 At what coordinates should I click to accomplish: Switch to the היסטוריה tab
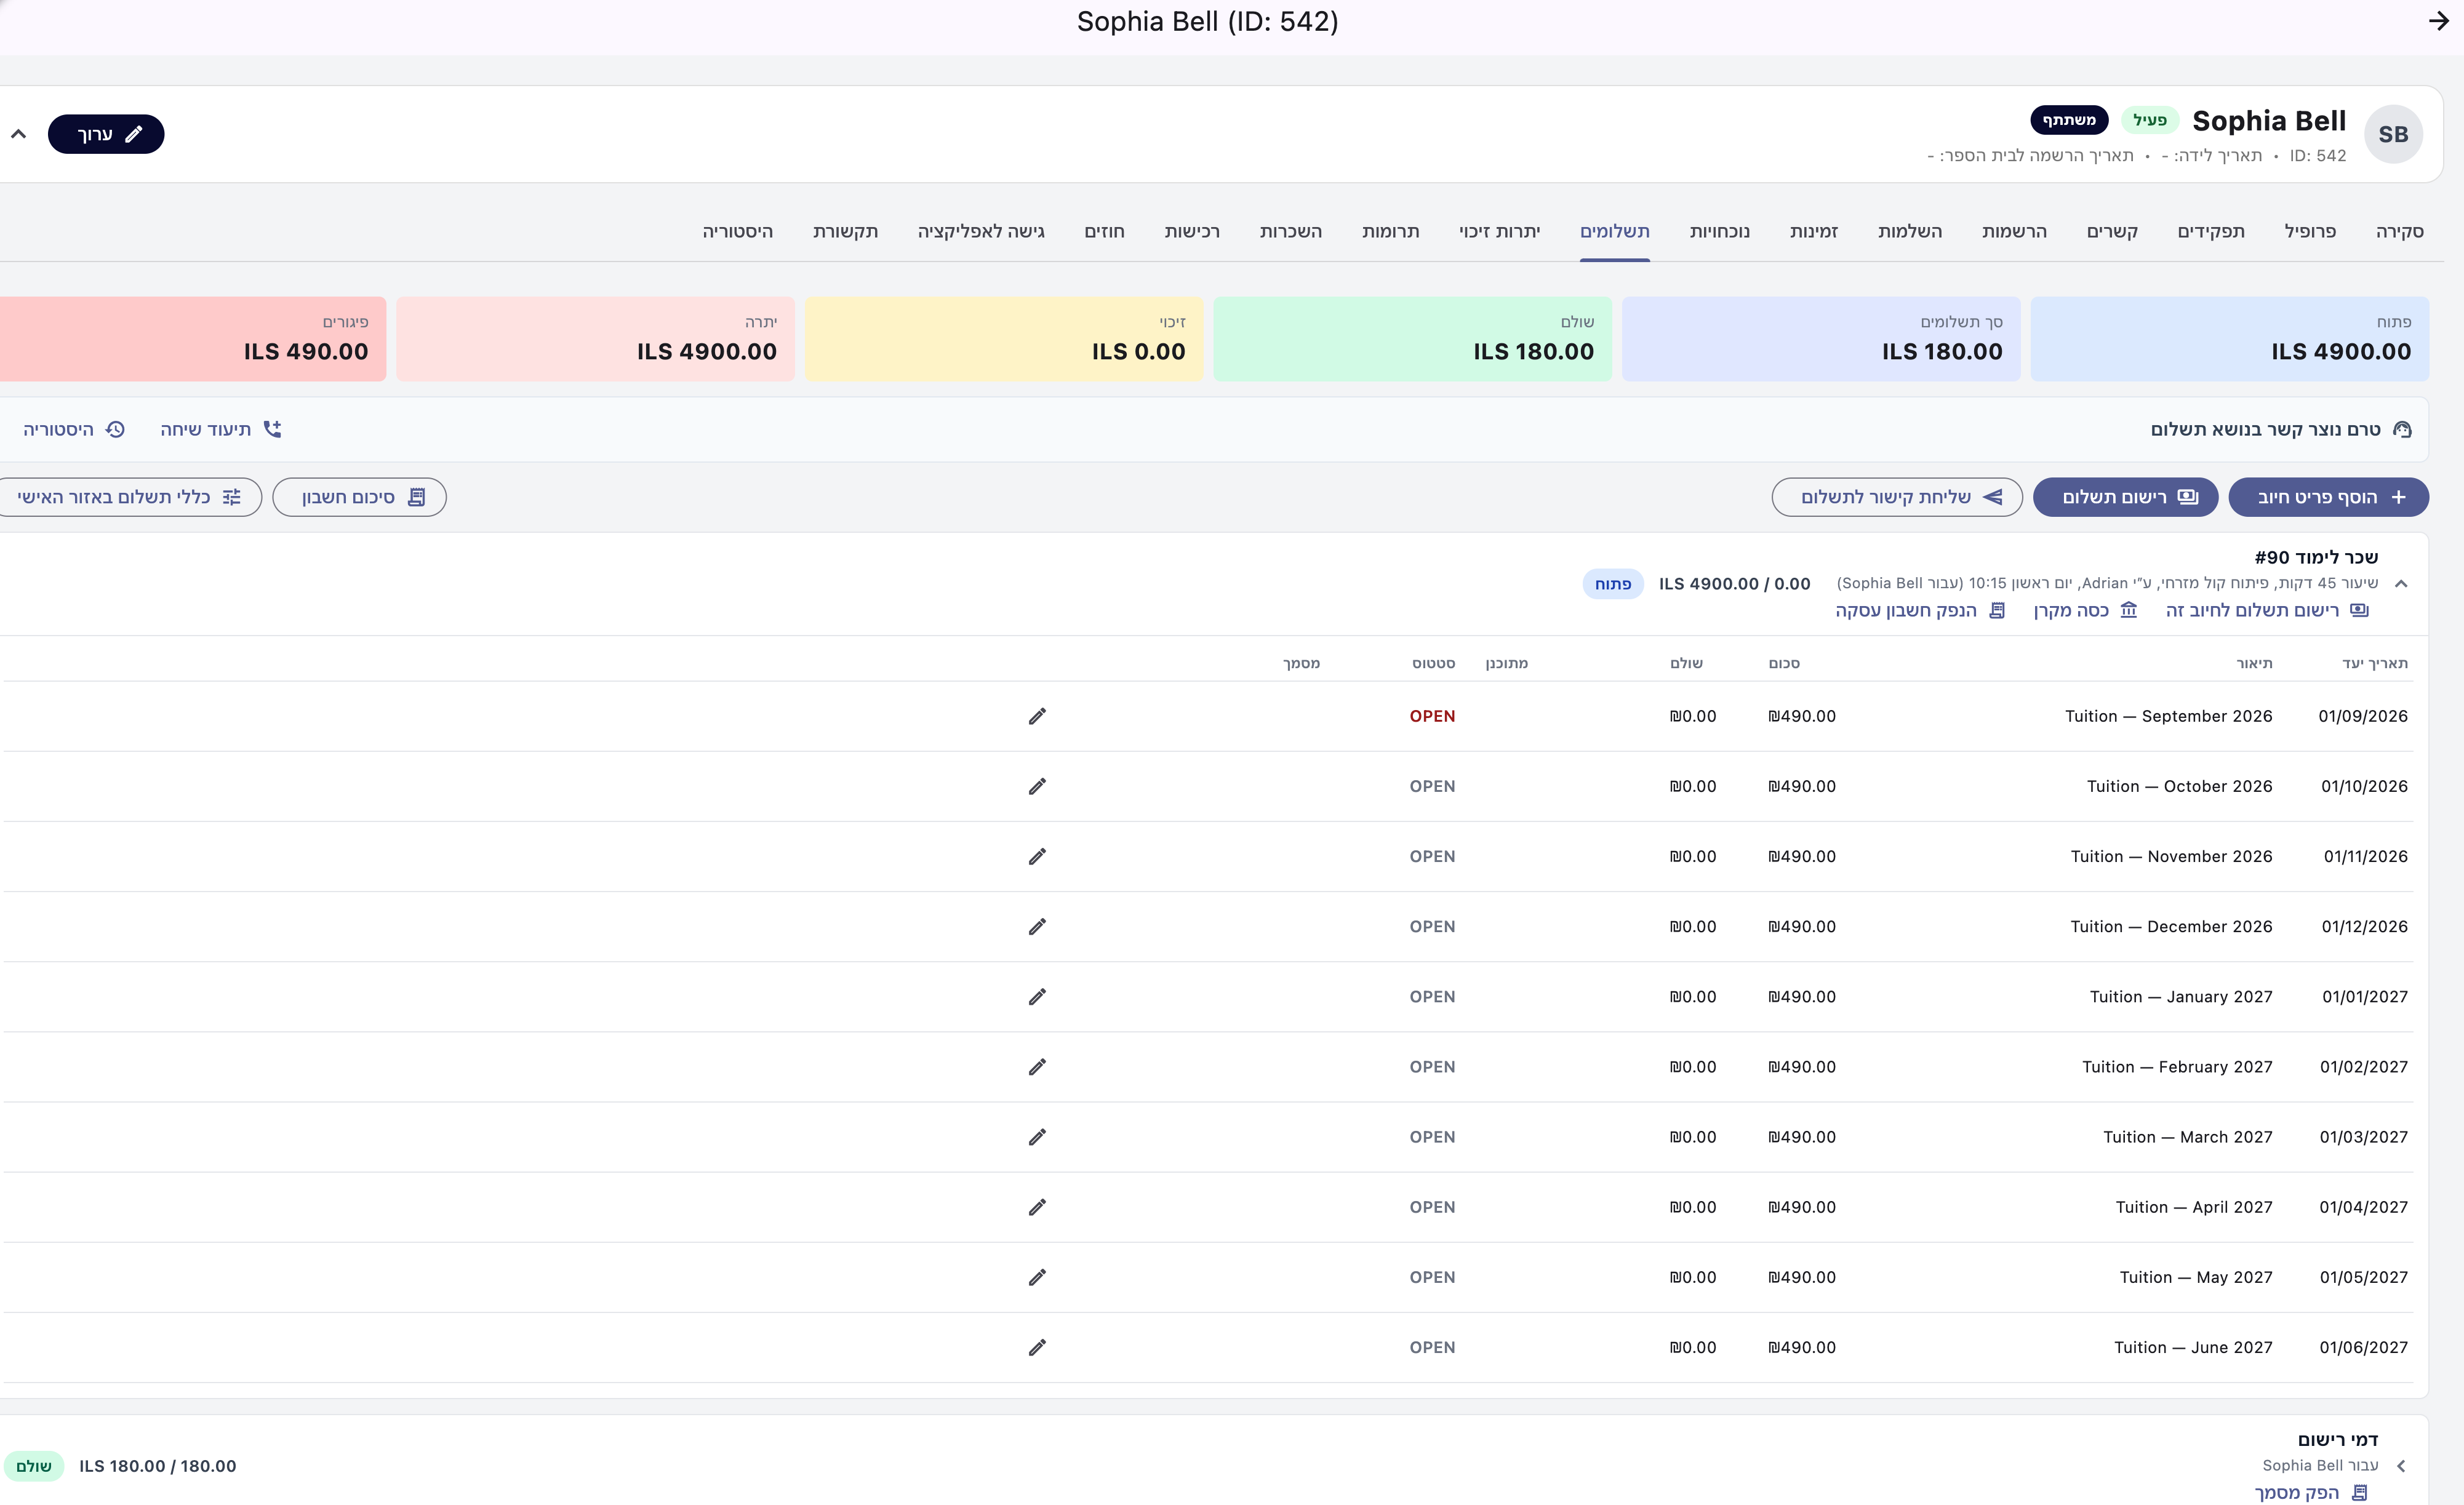point(737,232)
